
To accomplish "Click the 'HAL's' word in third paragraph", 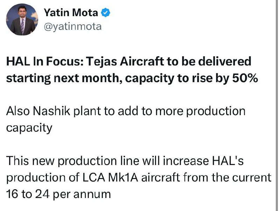I will [228, 160].
